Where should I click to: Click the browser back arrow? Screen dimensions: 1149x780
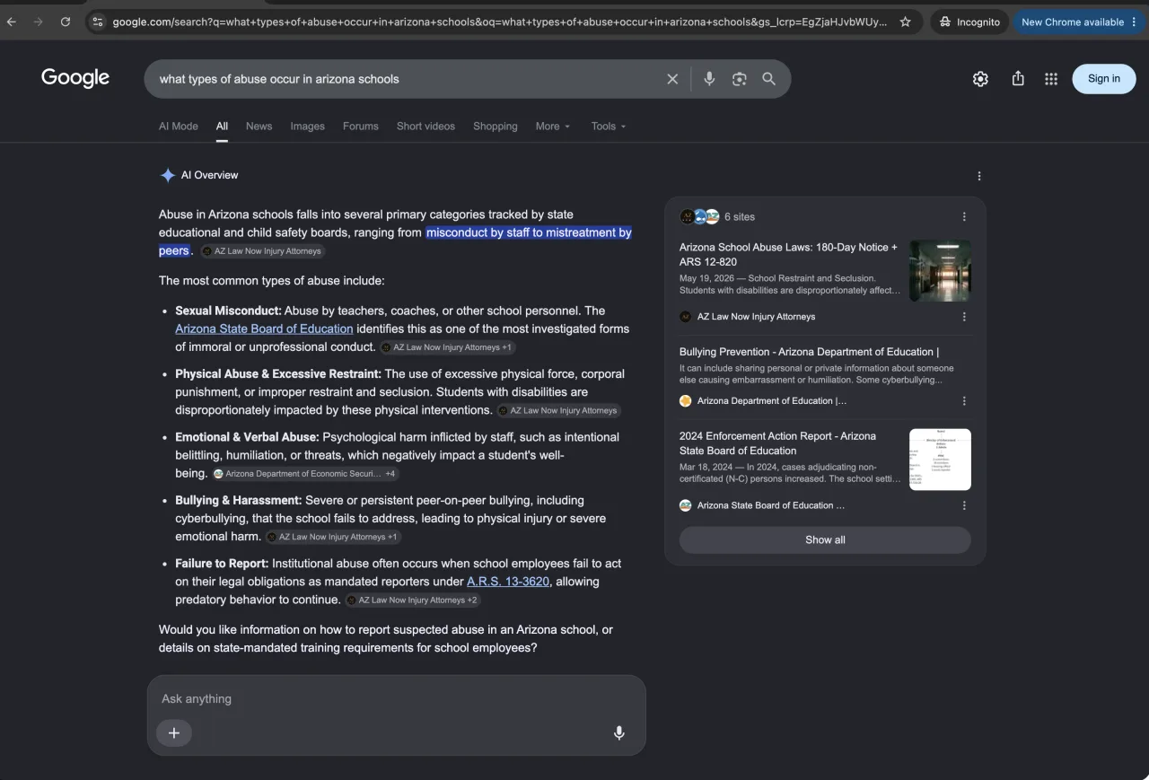tap(11, 22)
